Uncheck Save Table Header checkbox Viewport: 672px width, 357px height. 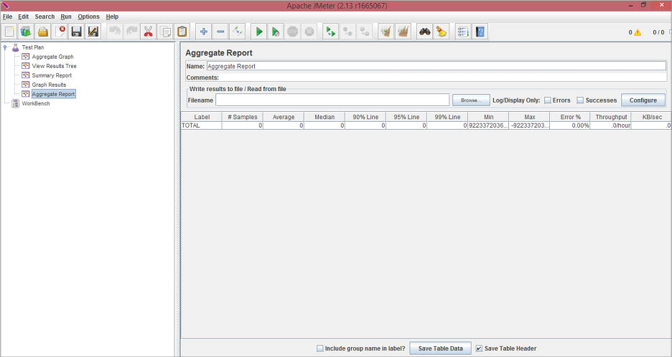tap(479, 348)
